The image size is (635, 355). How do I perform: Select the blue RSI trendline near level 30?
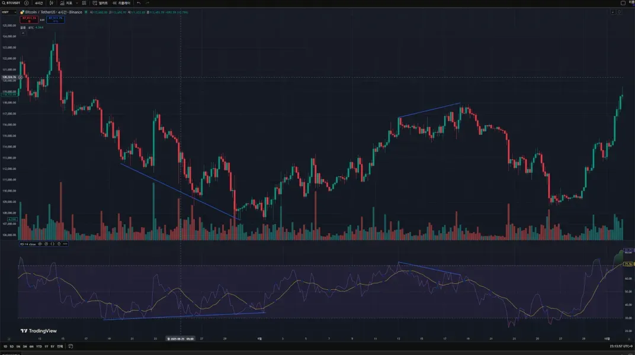point(184,316)
